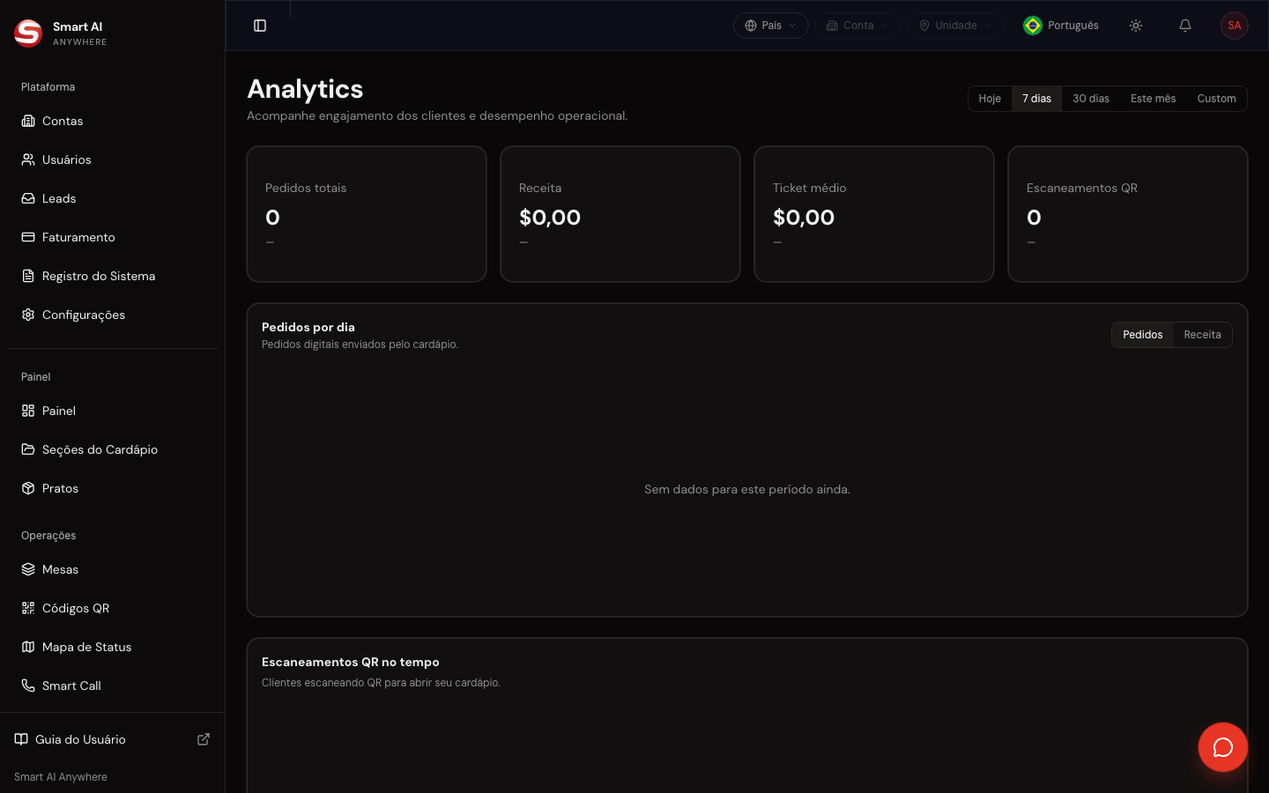The image size is (1269, 793).
Task: Go to Painel page
Action: coord(112,411)
